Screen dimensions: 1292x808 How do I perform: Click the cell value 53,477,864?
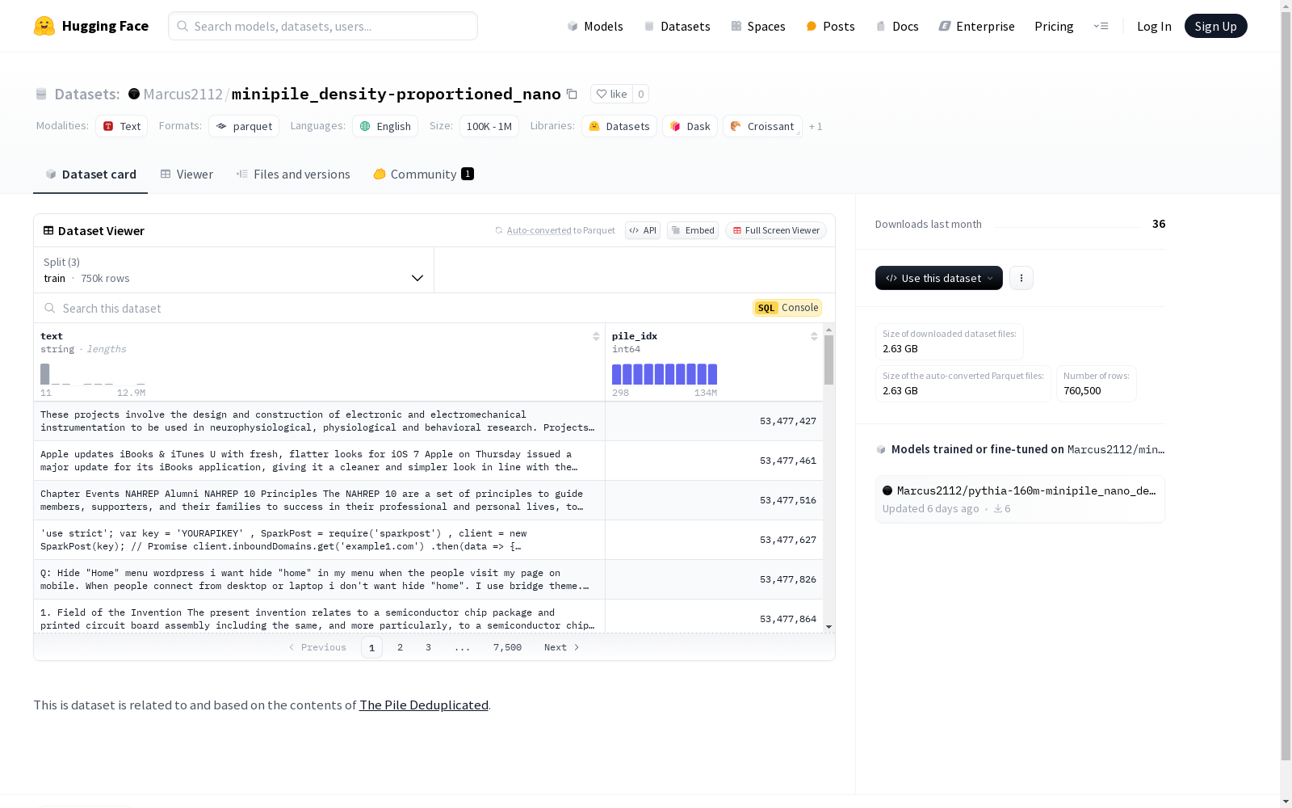[787, 619]
